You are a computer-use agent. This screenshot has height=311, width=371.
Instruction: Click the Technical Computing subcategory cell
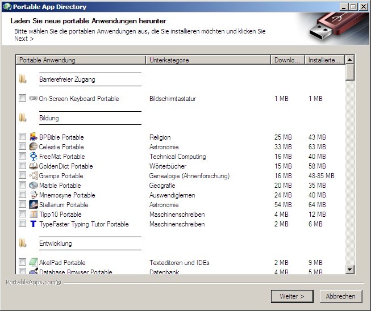[x=178, y=157]
